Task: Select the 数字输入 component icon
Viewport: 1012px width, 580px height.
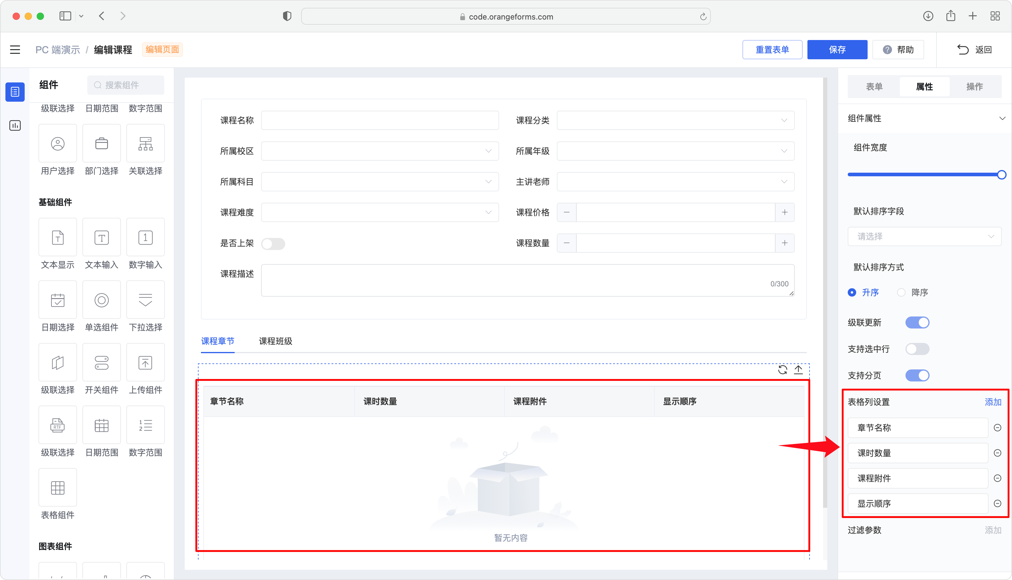Action: click(145, 237)
